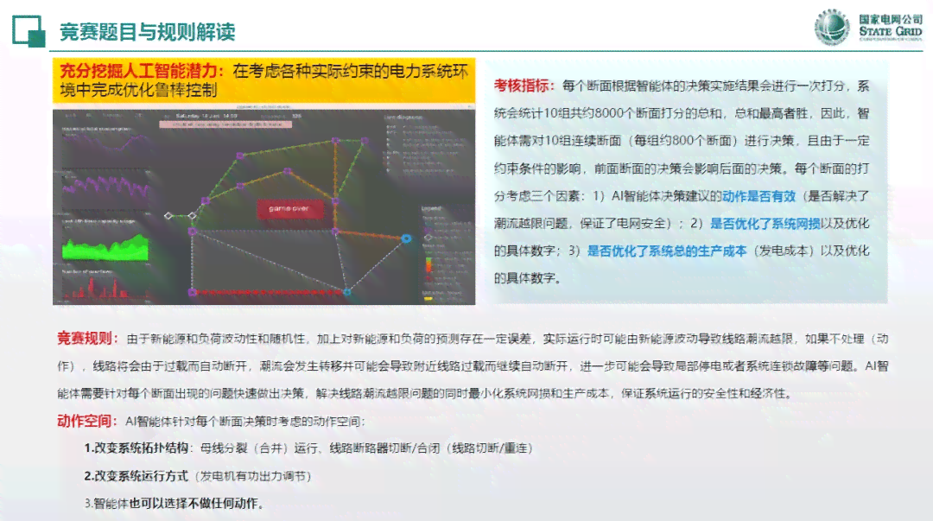Click the text '也可以选择不做任何动作'
Image resolution: width=933 pixels, height=521 pixels.
tap(194, 503)
